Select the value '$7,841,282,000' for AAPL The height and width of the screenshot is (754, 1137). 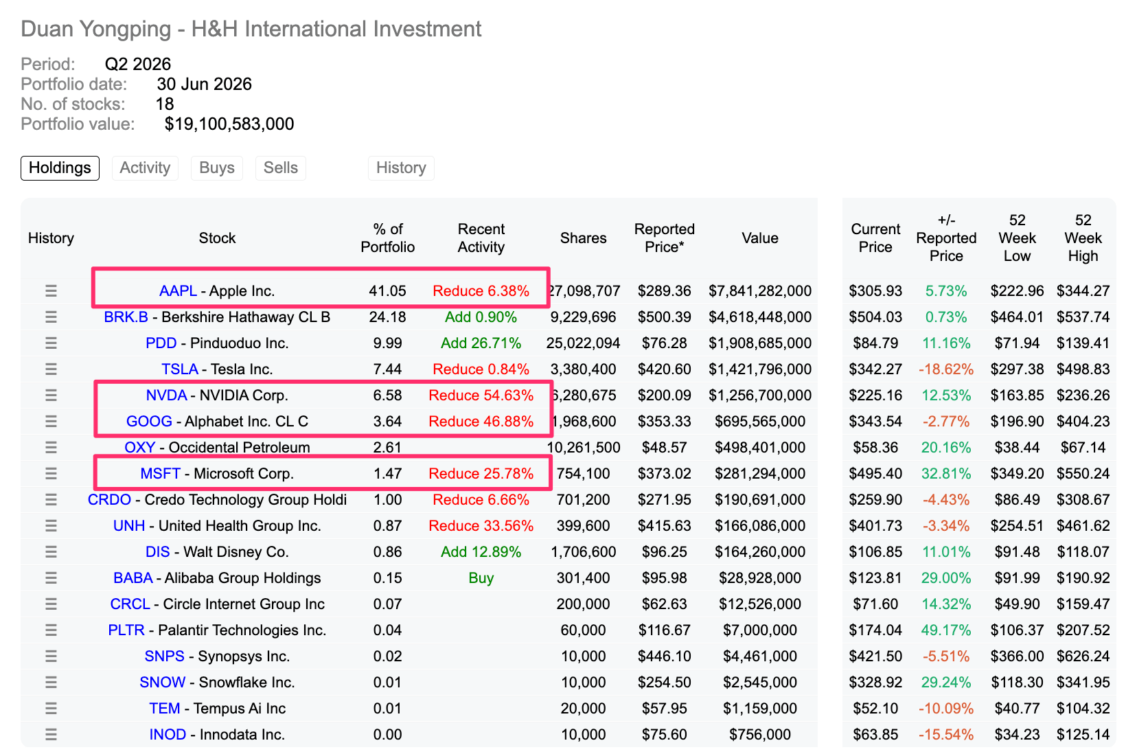[760, 291]
